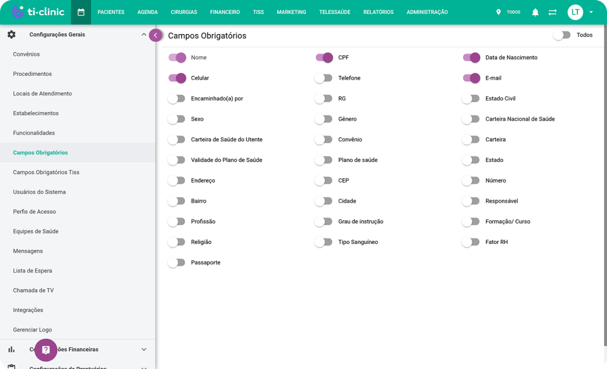Open the RELATÓRIOS menu
Screen dimensions: 607x369
click(x=378, y=12)
